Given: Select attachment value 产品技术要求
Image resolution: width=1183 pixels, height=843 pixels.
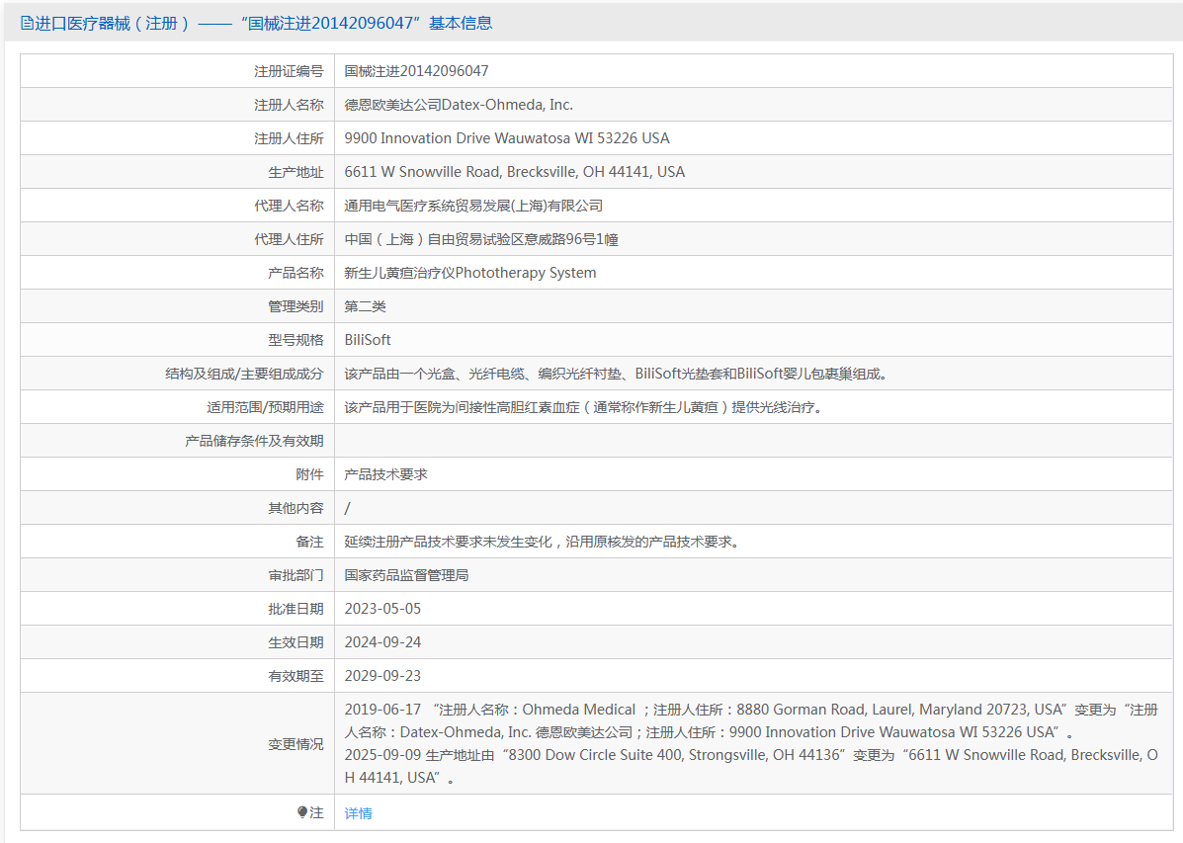Looking at the screenshot, I should [386, 474].
